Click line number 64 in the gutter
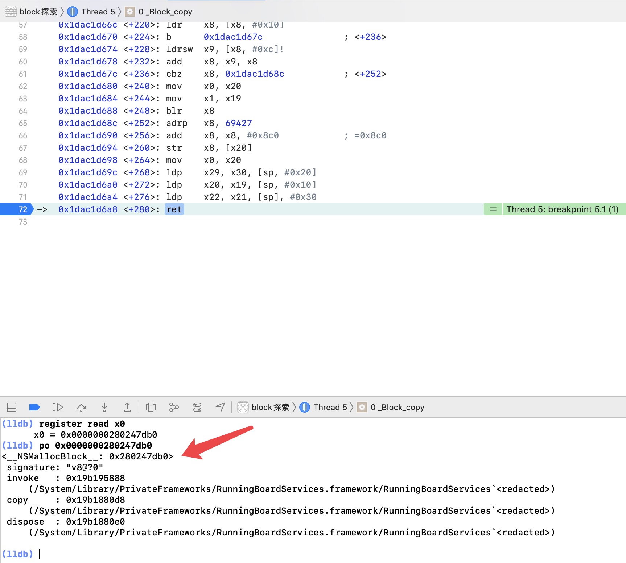Screen dimensions: 626x563 (23, 111)
